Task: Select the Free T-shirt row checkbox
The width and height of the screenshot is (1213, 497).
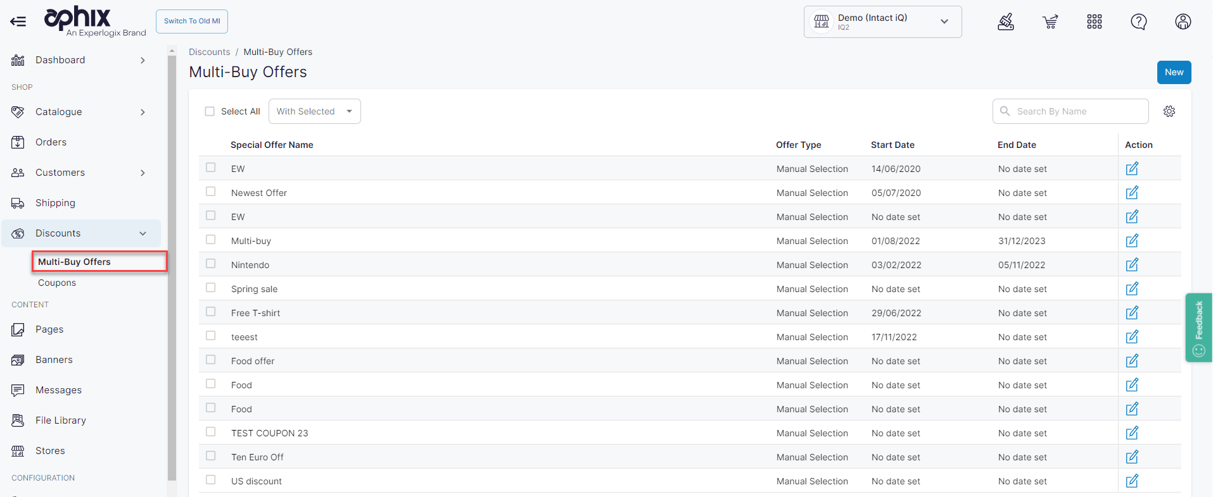Action: click(211, 312)
